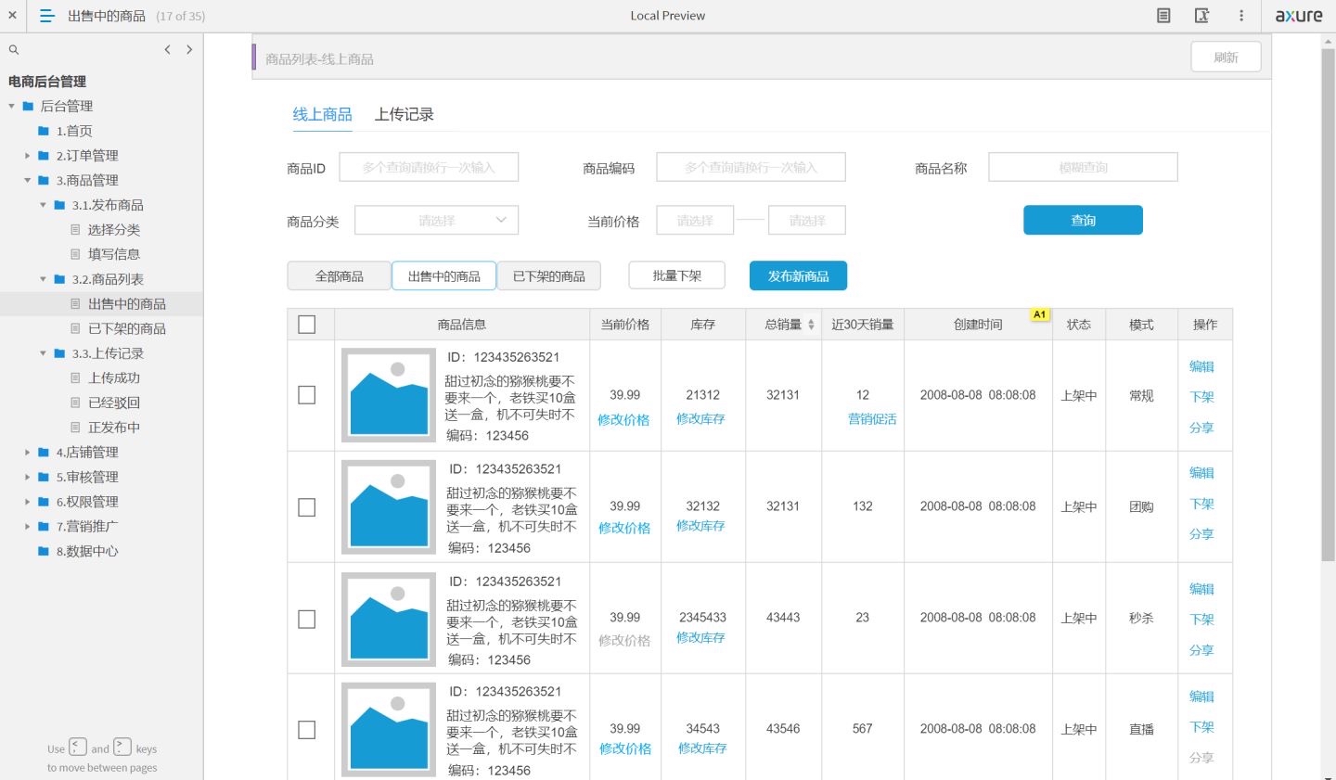Click the Axure logo
Screen dimensions: 1336x780
[1299, 16]
